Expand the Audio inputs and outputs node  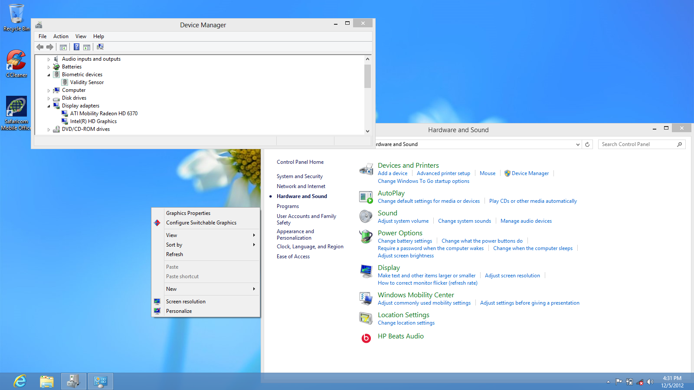pyautogui.click(x=49, y=59)
